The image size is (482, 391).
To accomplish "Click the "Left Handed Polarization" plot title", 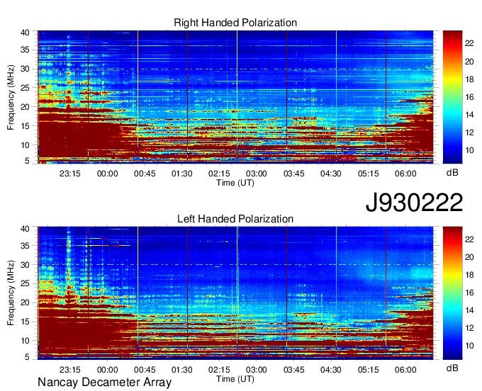I will pos(235,219).
